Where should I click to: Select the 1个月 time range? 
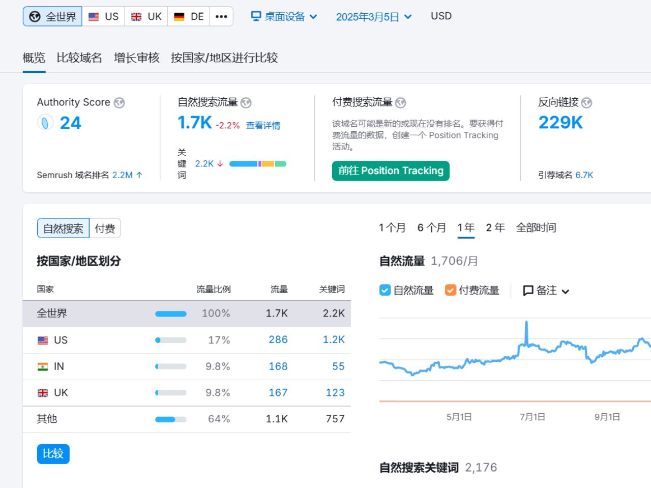pyautogui.click(x=392, y=227)
